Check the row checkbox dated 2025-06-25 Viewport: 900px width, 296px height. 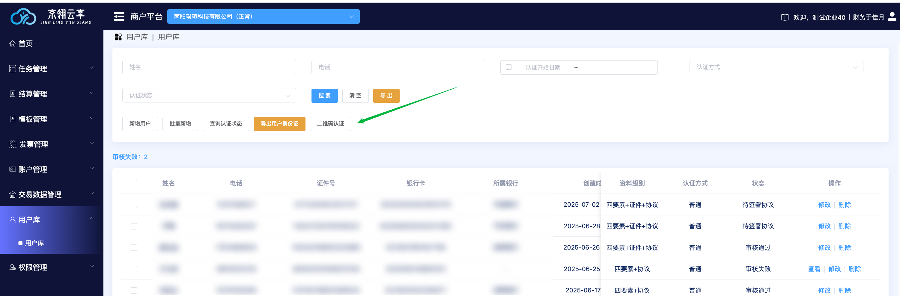click(x=134, y=269)
